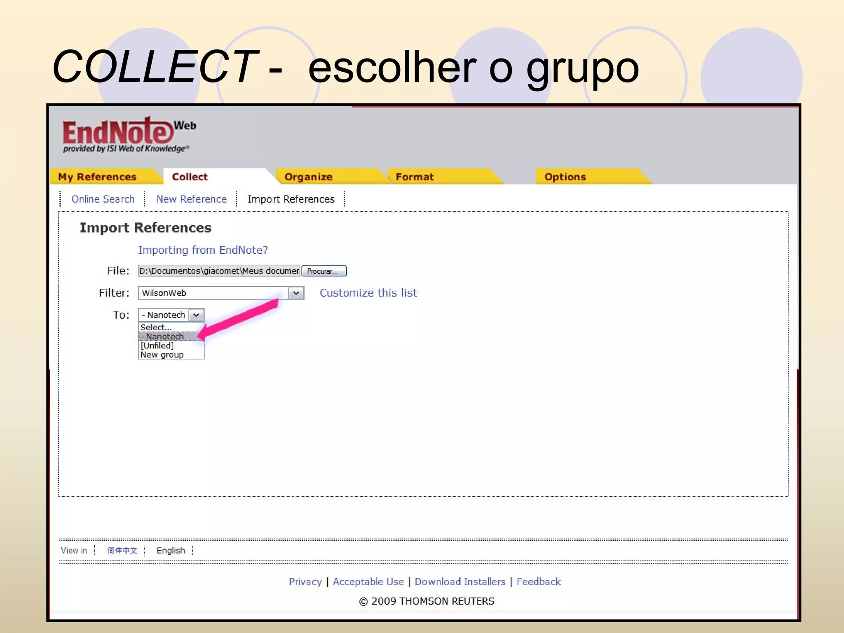
Task: Choose Select... in the group list
Action: coord(171,327)
